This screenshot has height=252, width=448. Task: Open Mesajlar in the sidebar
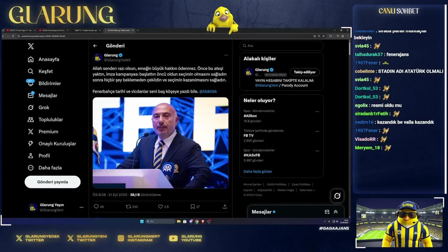pos(42,96)
